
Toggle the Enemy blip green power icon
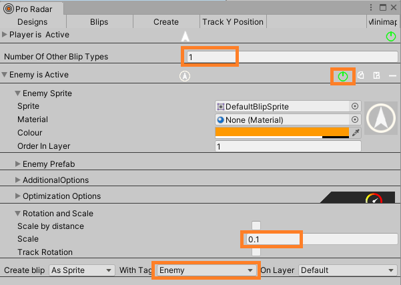(343, 76)
